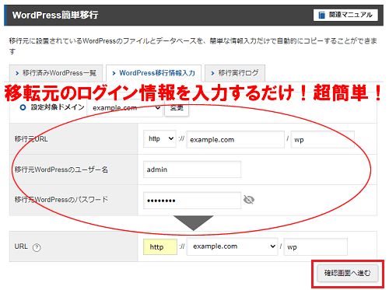The image size is (389, 290).
Task: Open the destination URL example.com dropdown
Action: click(x=233, y=246)
